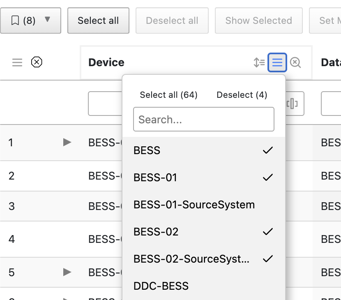The image size is (341, 300).
Task: Click the Device column sort icon
Action: (x=259, y=62)
